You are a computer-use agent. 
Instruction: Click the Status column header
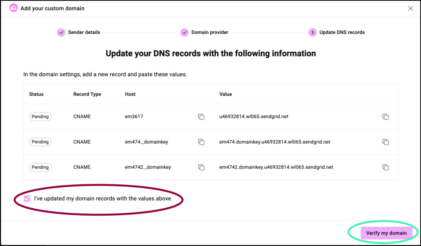[x=36, y=94]
